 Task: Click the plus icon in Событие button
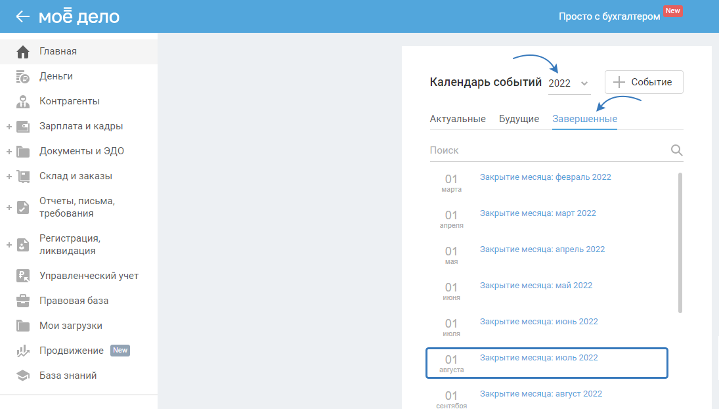619,82
